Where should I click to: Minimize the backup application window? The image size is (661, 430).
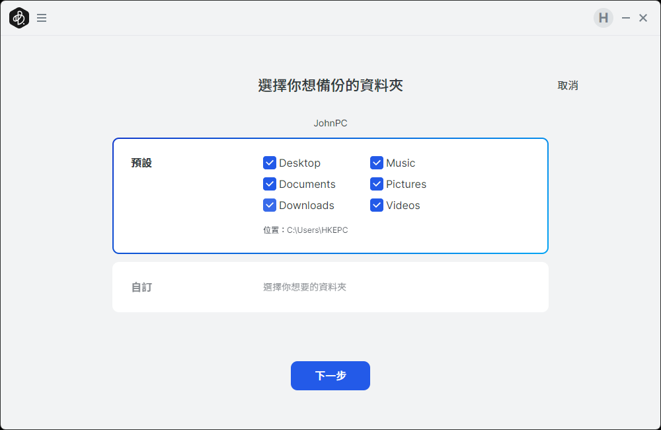[x=626, y=19]
